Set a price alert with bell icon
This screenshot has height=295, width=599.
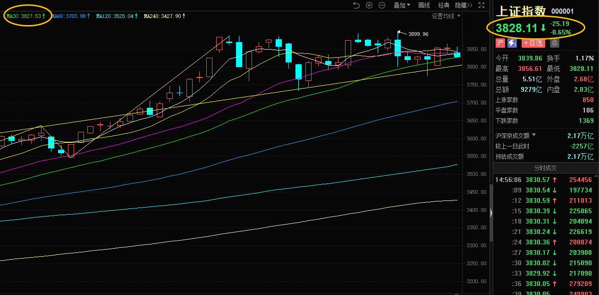pos(554,43)
